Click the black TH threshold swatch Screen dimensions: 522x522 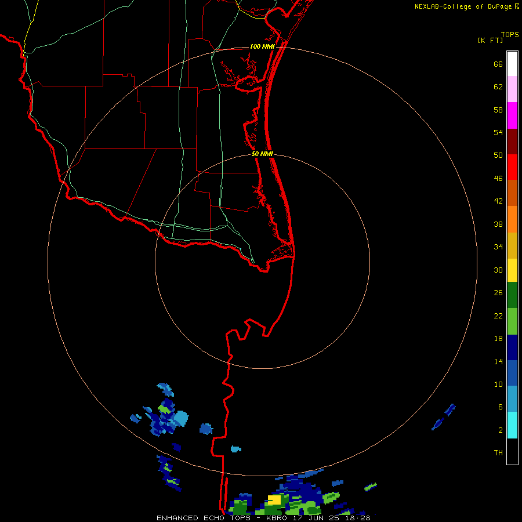[512, 451]
